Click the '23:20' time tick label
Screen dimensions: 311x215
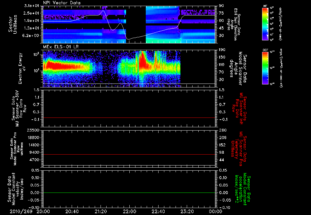187,211
